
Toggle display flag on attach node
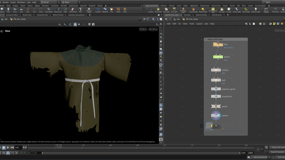coord(222,57)
